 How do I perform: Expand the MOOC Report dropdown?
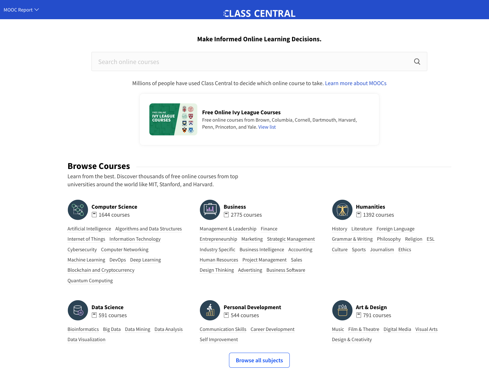[21, 10]
